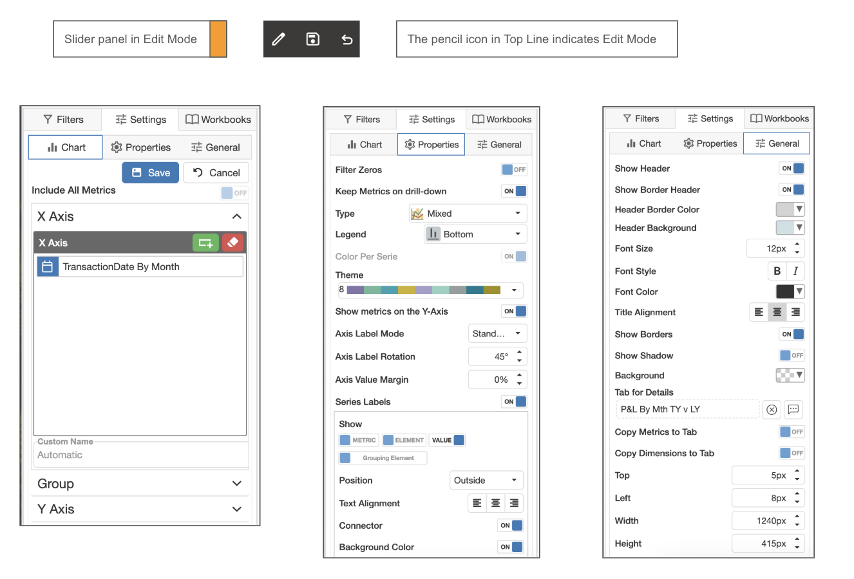Switch to General tab in the left panel
The image size is (854, 579).
point(215,147)
